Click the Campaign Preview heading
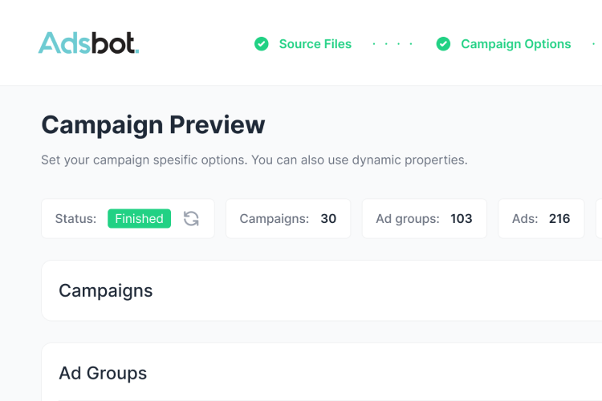This screenshot has width=602, height=401. tap(153, 125)
